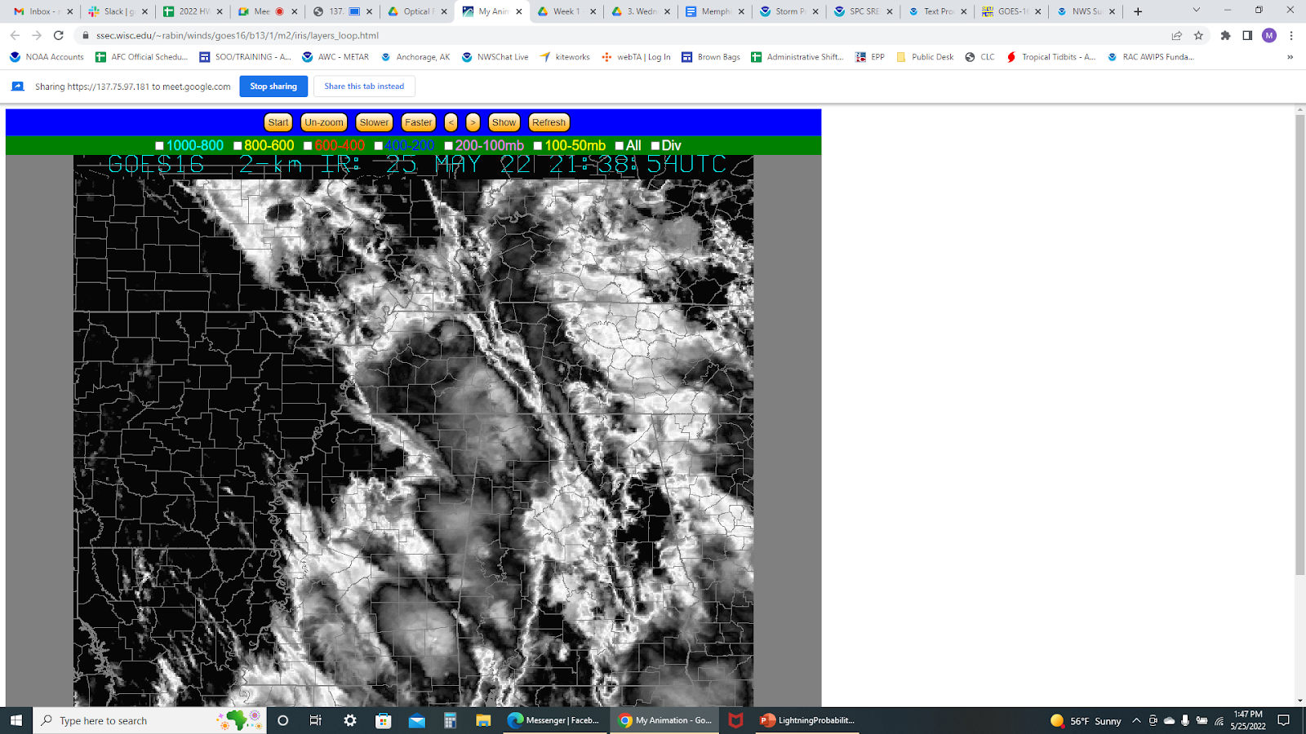Screen dimensions: 1306x734
Task: Open Tropical Tidbits bookmark
Action: [x=1051, y=57]
